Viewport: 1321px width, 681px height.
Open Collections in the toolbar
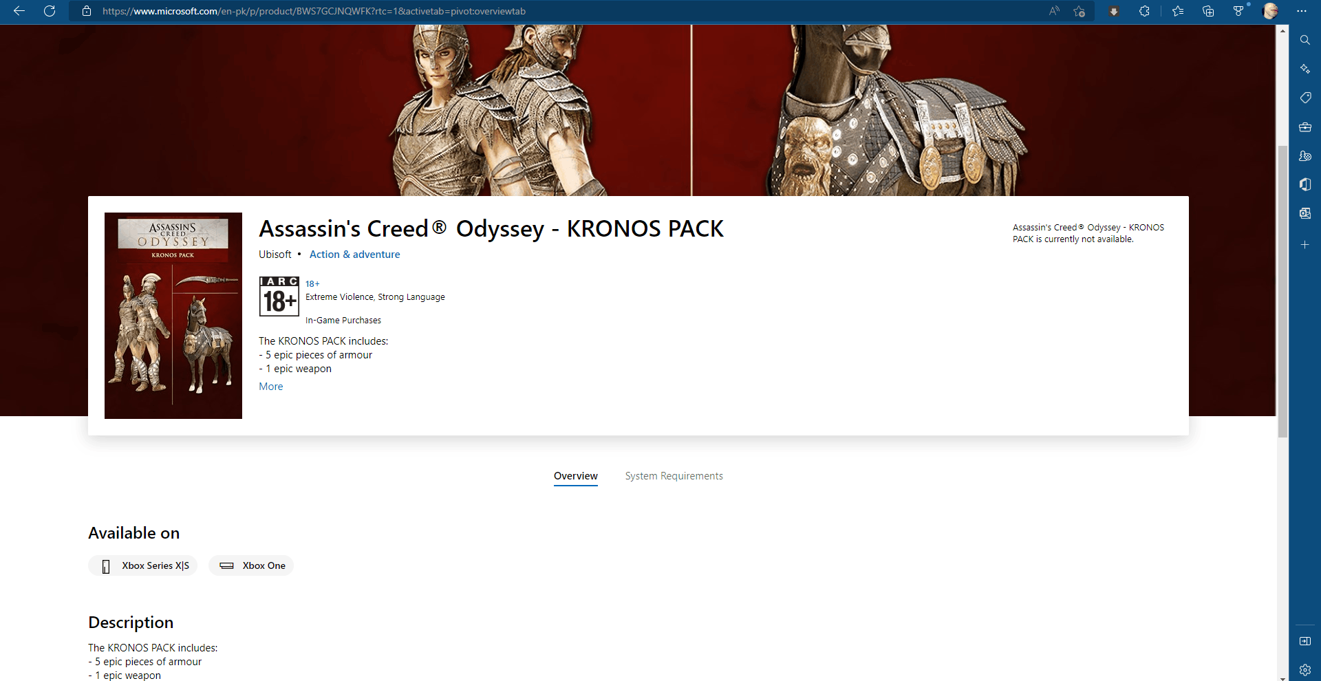pos(1208,11)
